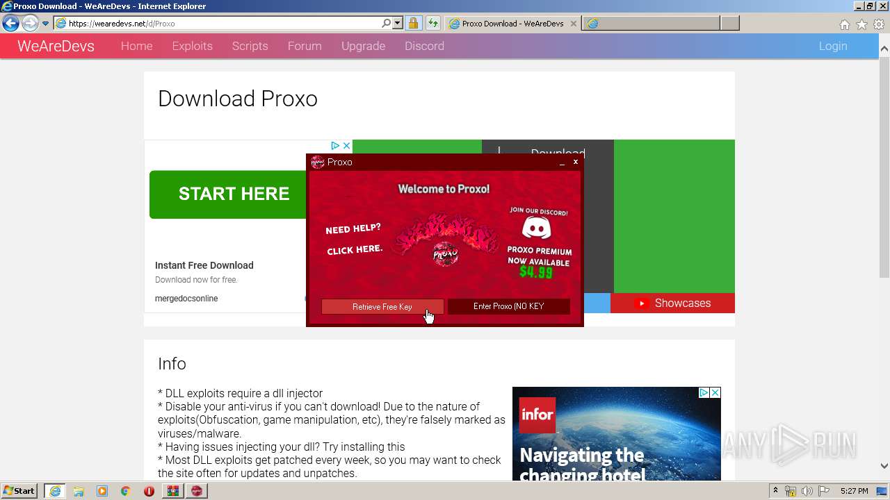Click the WinRAR taskbar icon
The image size is (890, 500).
[173, 491]
